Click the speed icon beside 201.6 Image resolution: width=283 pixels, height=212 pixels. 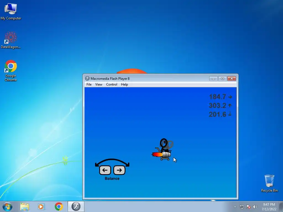(230, 114)
